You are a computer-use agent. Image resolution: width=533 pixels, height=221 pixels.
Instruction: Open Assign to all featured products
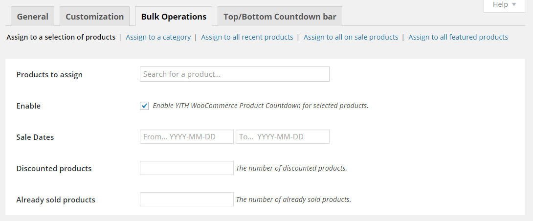click(458, 37)
